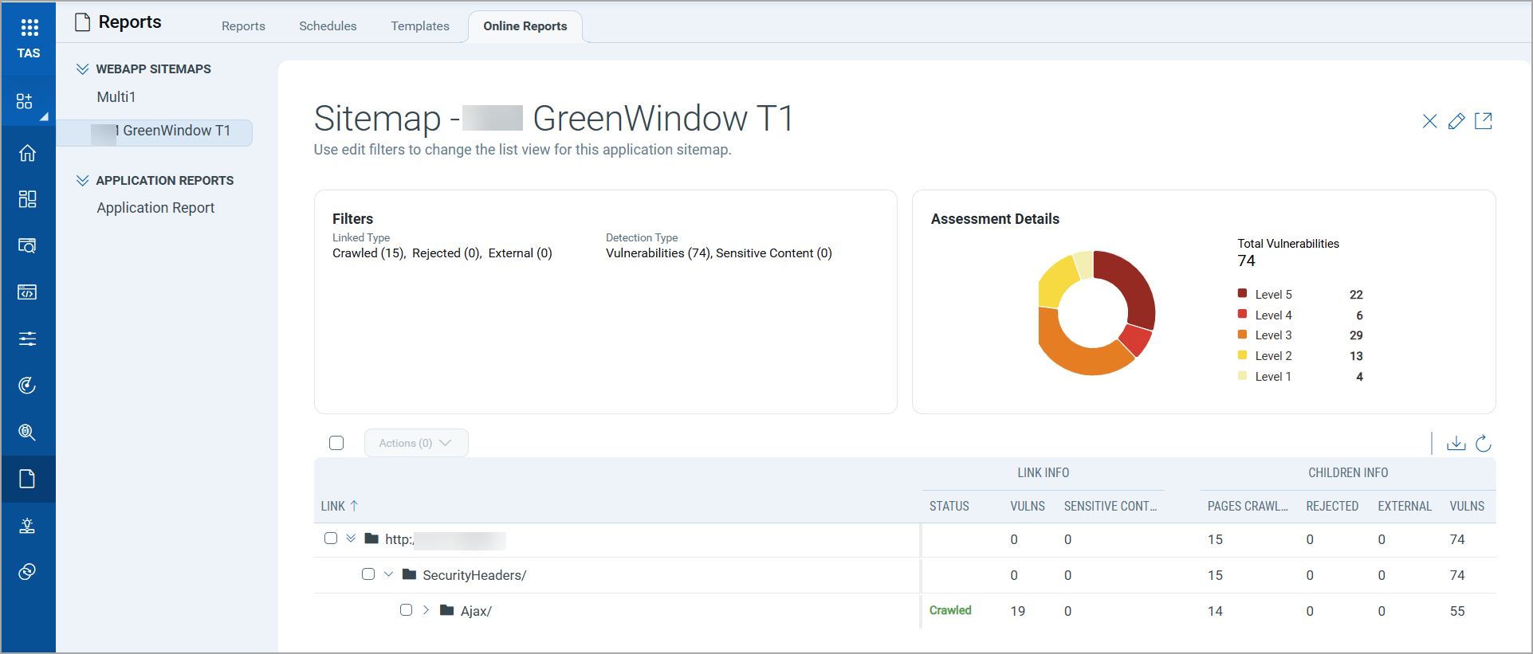This screenshot has height=654, width=1533.
Task: Open Application Report in left panel
Action: (155, 208)
